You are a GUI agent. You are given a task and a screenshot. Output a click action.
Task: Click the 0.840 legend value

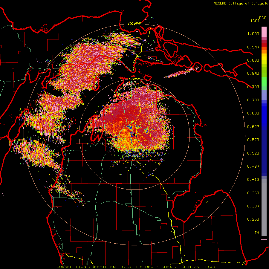(x=253, y=74)
